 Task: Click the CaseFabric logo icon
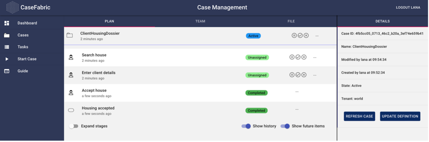click(12, 8)
